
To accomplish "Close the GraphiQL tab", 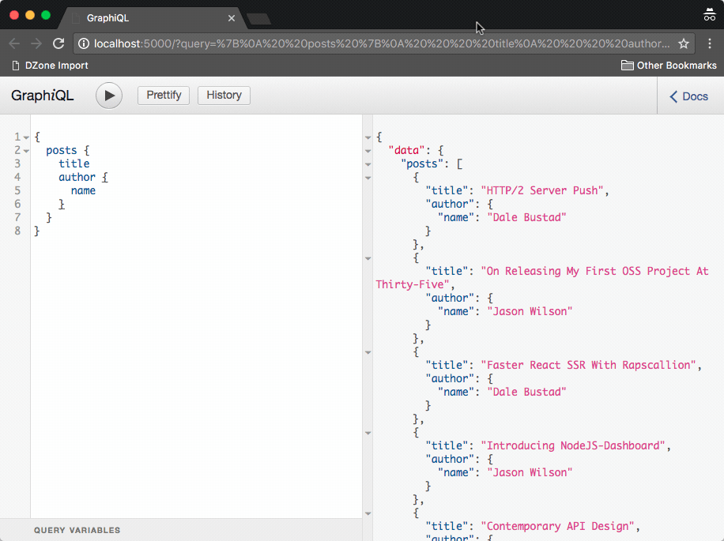I will click(232, 18).
